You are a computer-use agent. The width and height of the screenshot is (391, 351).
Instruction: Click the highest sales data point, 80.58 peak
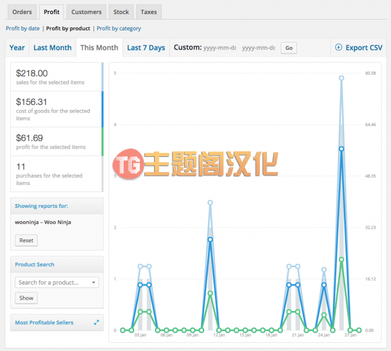click(342, 78)
